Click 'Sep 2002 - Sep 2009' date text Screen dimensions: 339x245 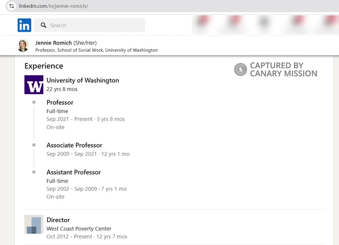tap(72, 189)
